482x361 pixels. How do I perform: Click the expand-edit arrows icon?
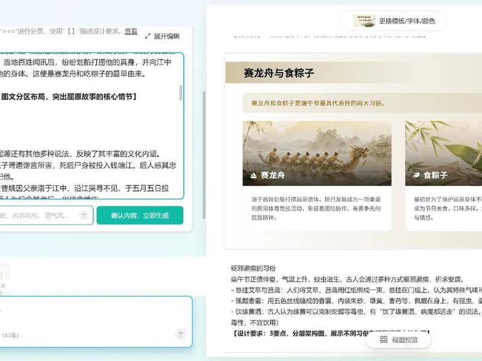(x=148, y=36)
